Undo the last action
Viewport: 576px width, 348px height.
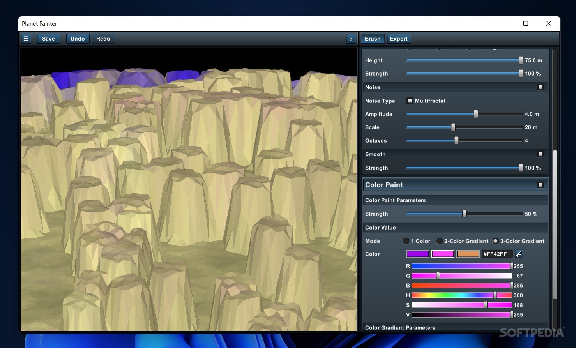click(x=78, y=39)
